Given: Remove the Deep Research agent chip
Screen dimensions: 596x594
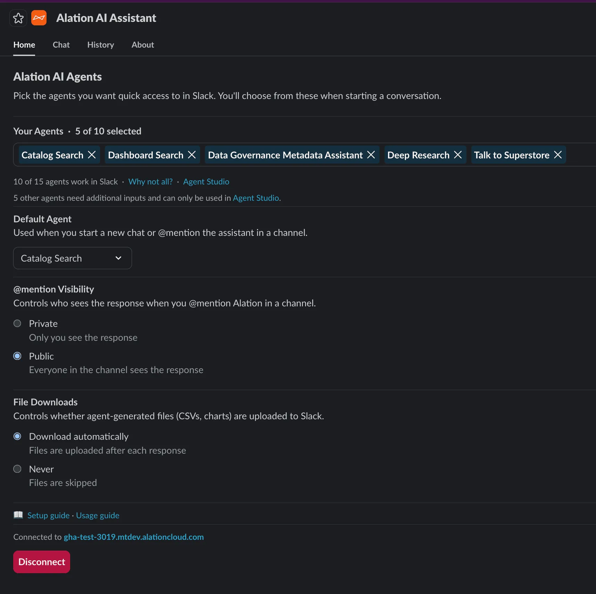Looking at the screenshot, I should [x=457, y=155].
